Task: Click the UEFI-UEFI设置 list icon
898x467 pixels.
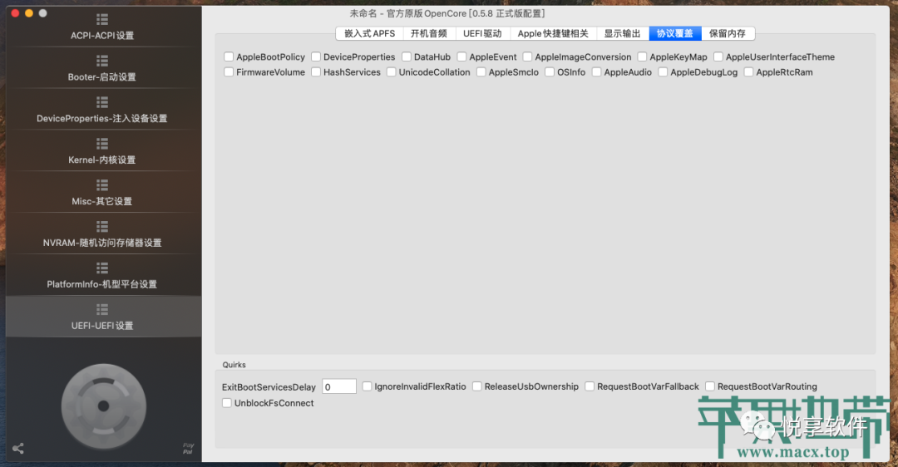Action: point(102,310)
